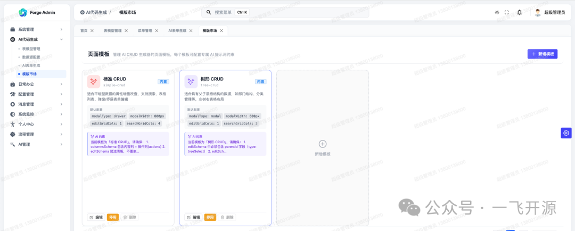Image resolution: width=575 pixels, height=231 pixels.
Task: Disable 树形 CRUD via 停用 button
Action: 210,218
